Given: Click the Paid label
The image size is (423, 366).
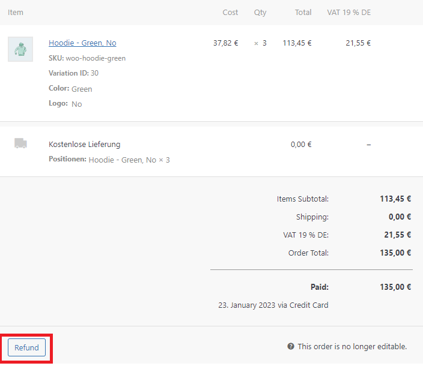Looking at the screenshot, I should tap(320, 287).
